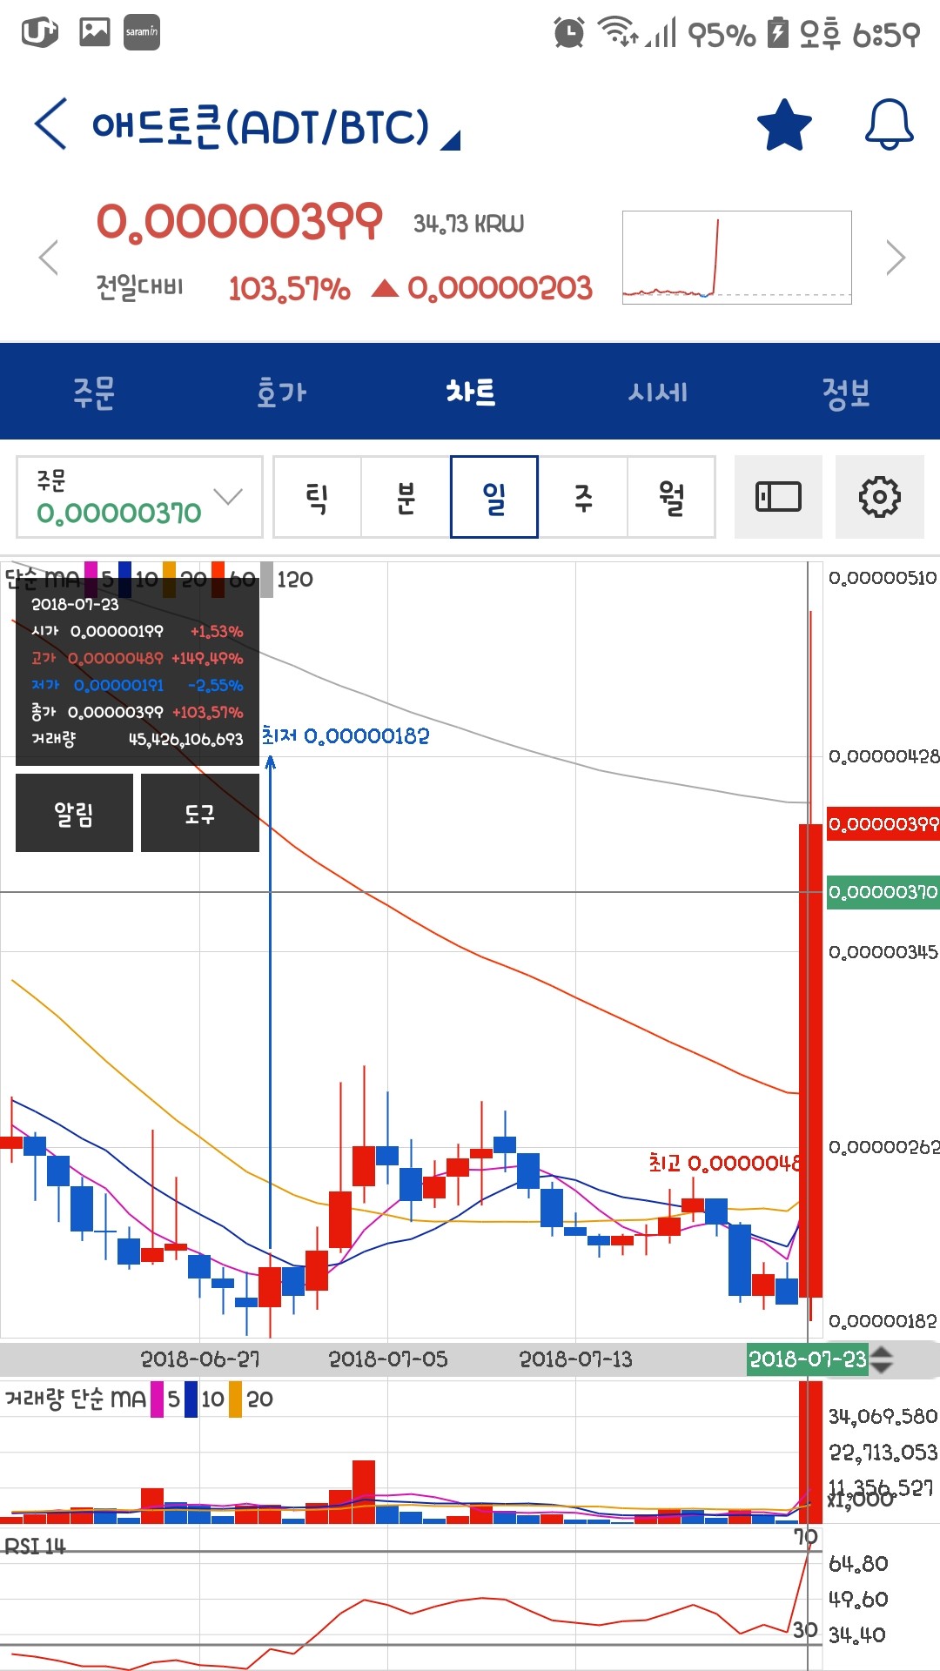The height and width of the screenshot is (1671, 940).
Task: Select the 틱 chart interval
Action: pyautogui.click(x=317, y=497)
